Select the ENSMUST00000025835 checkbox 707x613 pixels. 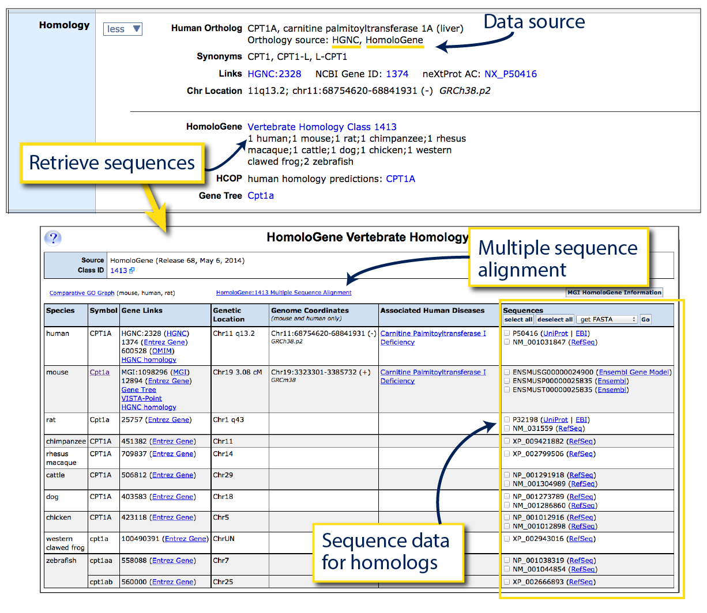tap(507, 389)
